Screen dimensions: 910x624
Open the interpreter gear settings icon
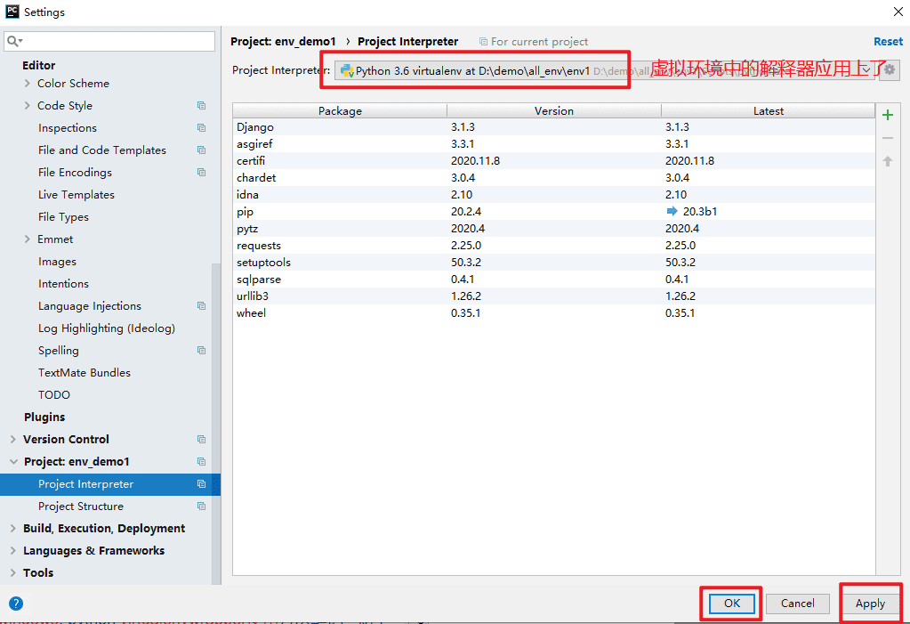[890, 70]
